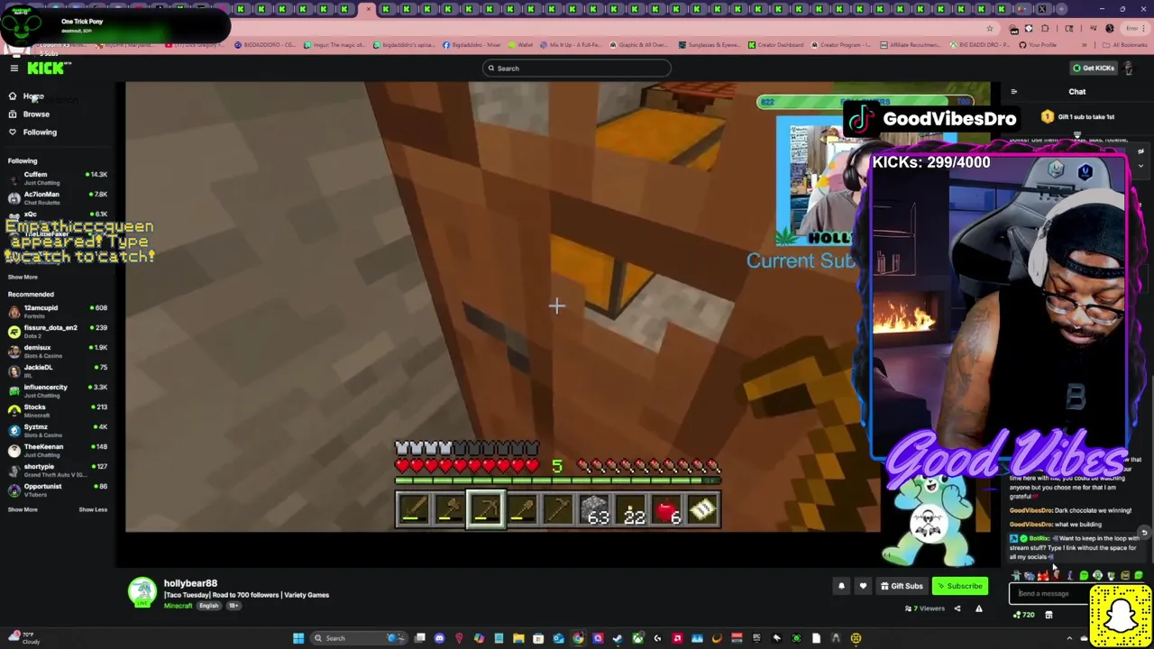Click browser bookmark star icon
The width and height of the screenshot is (1154, 649).
[x=990, y=28]
